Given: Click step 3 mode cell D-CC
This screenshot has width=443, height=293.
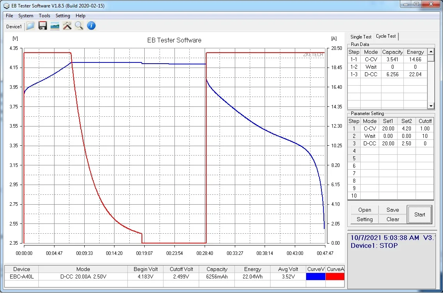Looking at the screenshot, I should coord(370,143).
